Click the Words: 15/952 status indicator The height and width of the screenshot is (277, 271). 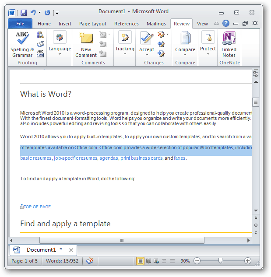click(x=62, y=261)
